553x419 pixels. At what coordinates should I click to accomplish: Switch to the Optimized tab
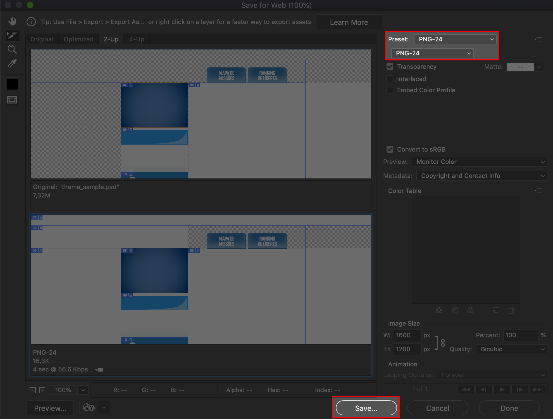[x=78, y=39]
